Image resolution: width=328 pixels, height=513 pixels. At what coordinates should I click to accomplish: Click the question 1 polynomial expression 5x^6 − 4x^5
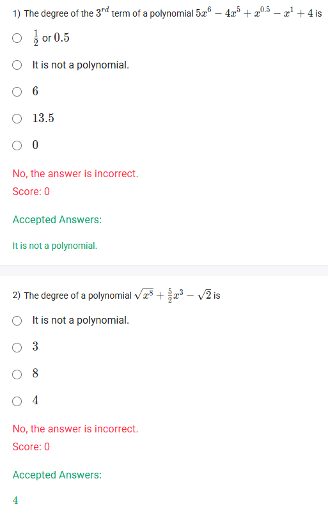(x=254, y=13)
